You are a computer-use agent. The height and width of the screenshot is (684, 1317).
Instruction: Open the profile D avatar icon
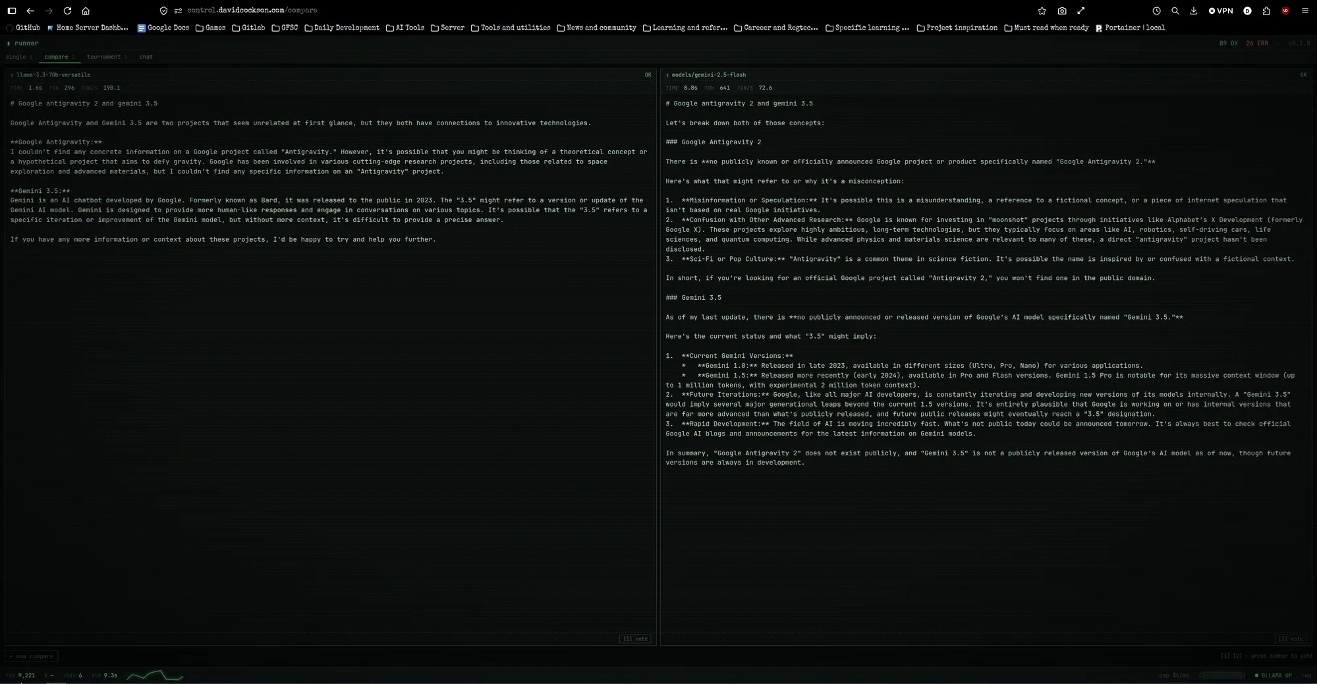coord(1247,11)
